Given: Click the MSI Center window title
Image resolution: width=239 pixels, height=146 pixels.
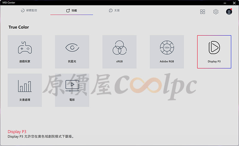Looking at the screenshot, I should (9, 3).
